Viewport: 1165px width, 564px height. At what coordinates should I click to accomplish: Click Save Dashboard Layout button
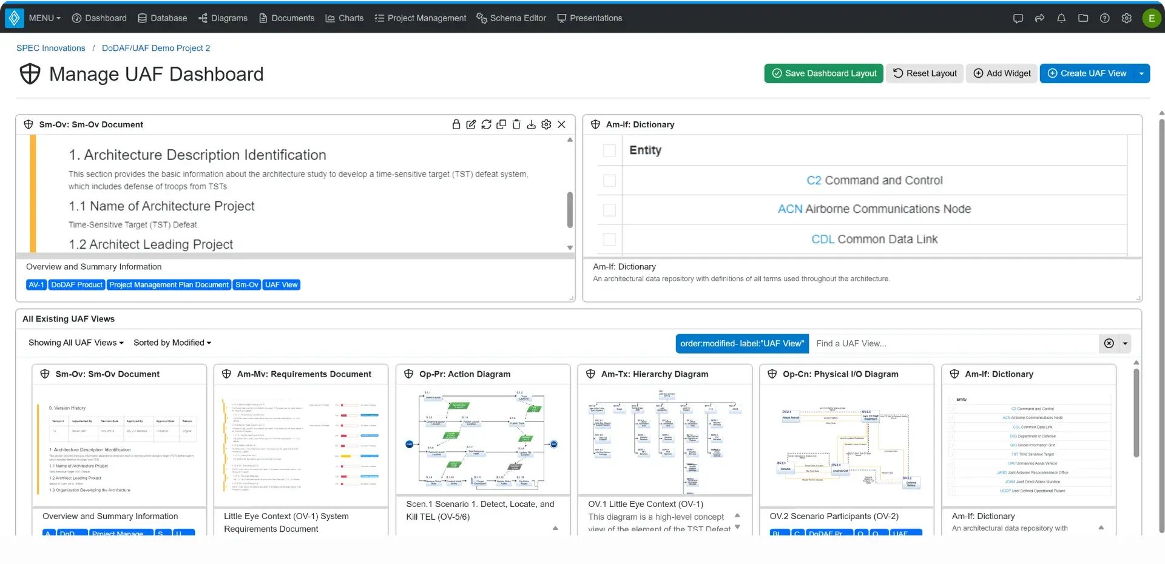(824, 73)
